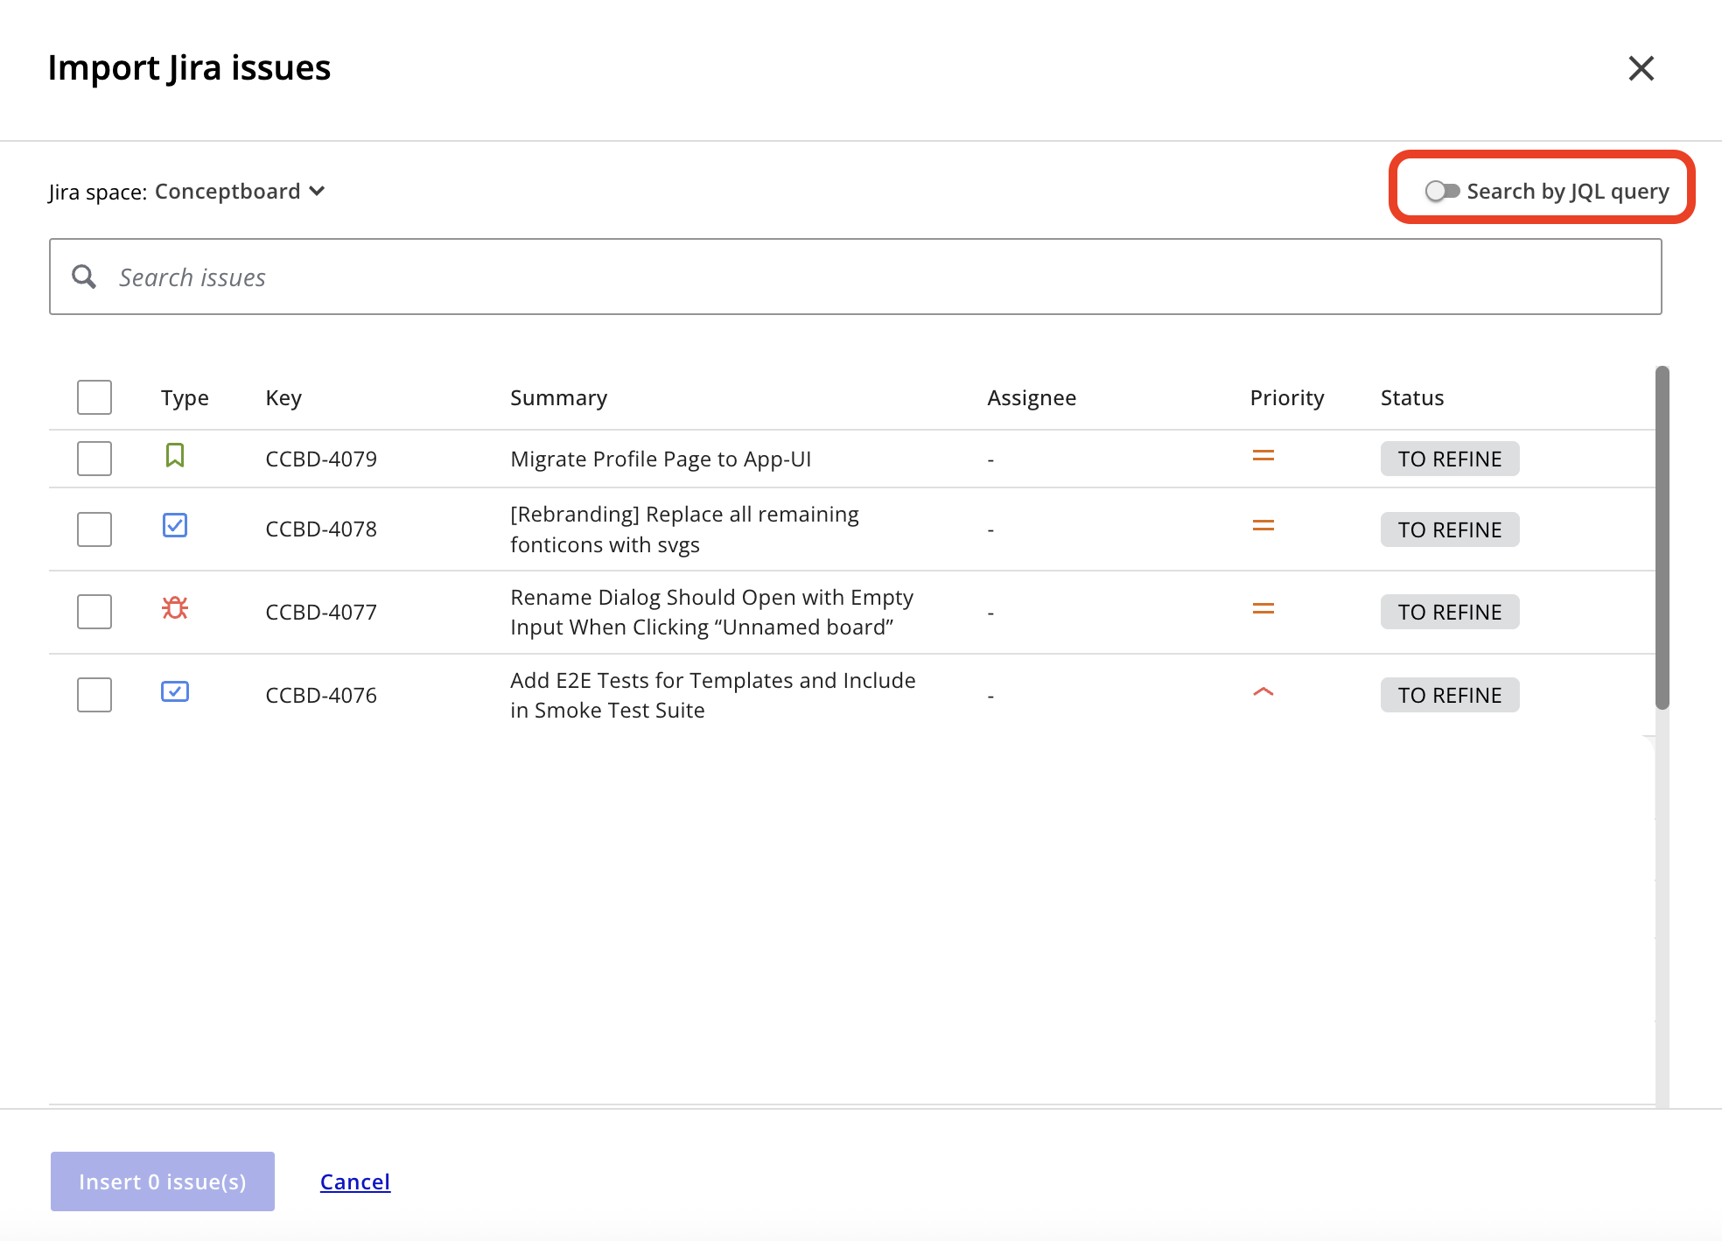Viewport: 1722px width, 1241px height.
Task: Click the Cancel link
Action: click(x=354, y=1181)
